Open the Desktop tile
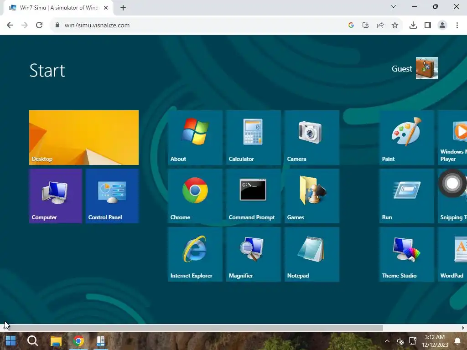The height and width of the screenshot is (350, 467). point(84,138)
